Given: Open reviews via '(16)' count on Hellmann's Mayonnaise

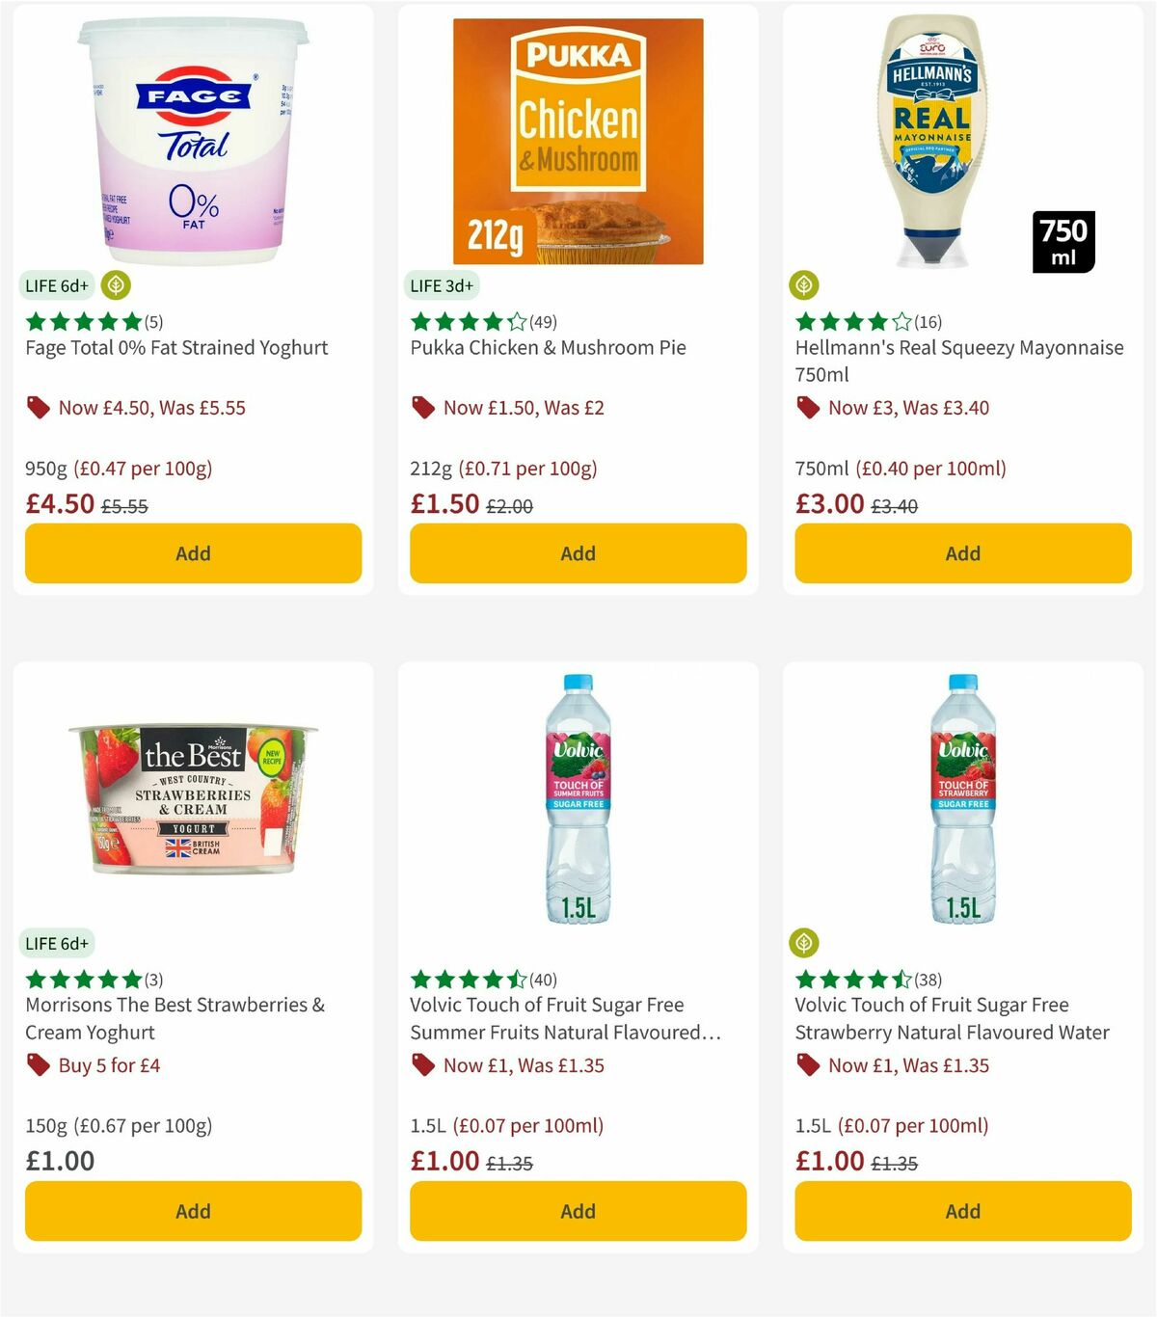Looking at the screenshot, I should [x=927, y=322].
